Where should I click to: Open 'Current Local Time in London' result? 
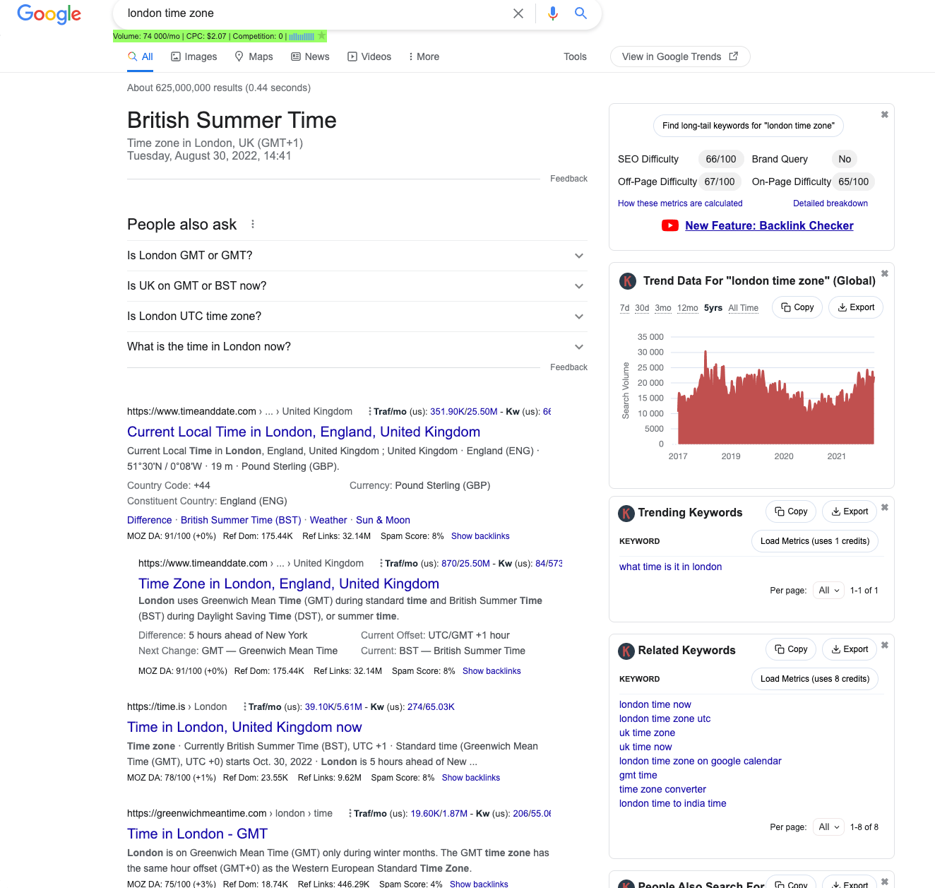click(304, 432)
